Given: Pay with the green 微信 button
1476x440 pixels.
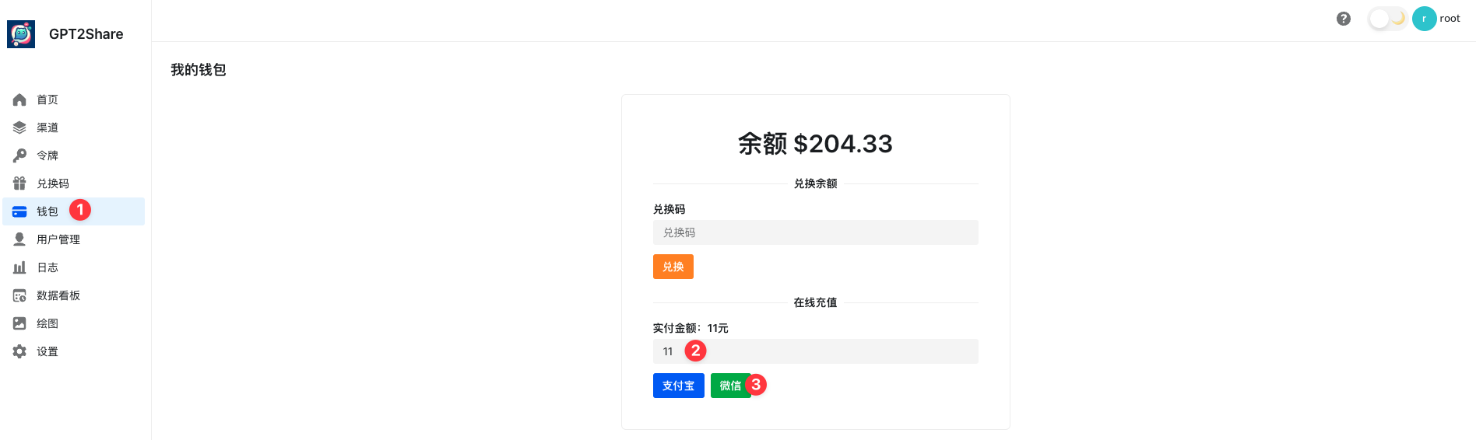Looking at the screenshot, I should pyautogui.click(x=729, y=386).
